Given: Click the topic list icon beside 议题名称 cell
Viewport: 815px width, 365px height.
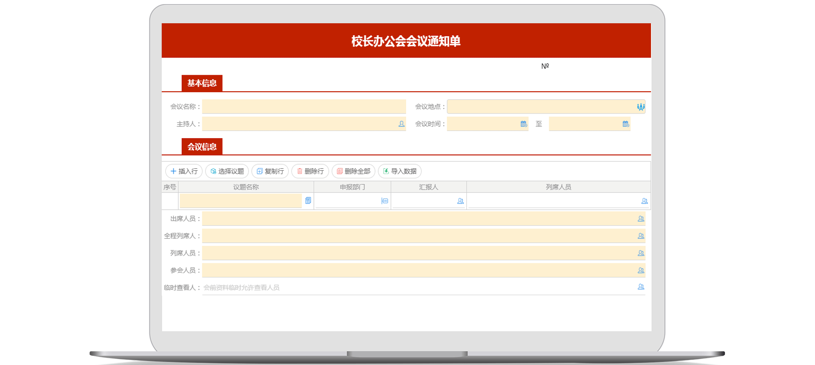Looking at the screenshot, I should [308, 201].
